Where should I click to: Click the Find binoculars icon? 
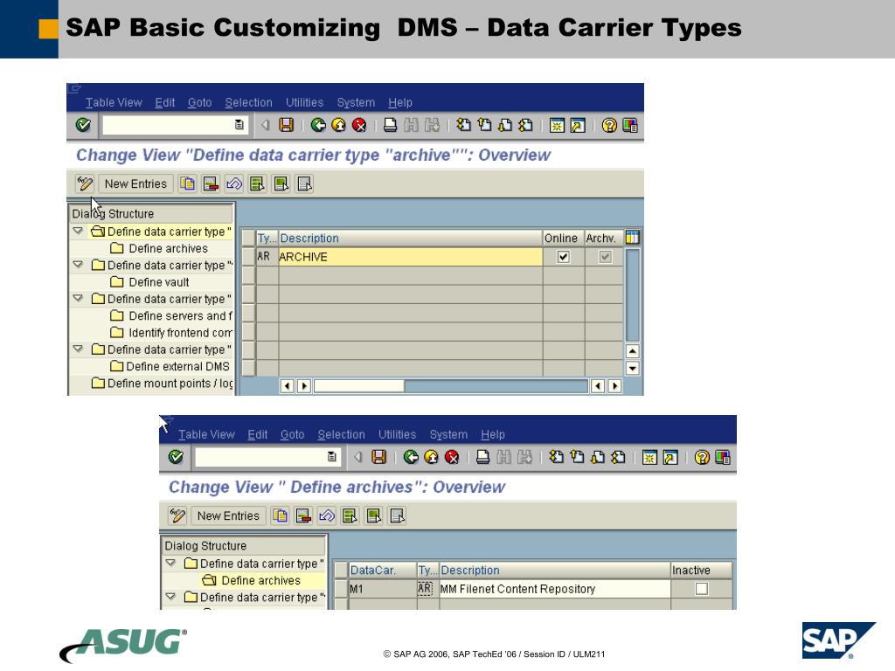(x=409, y=124)
